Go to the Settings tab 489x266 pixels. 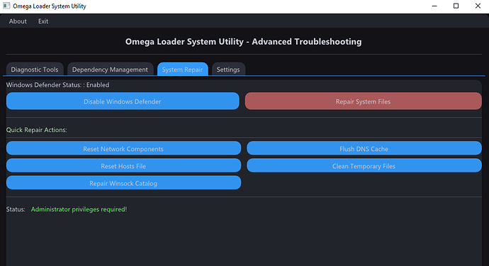point(228,70)
